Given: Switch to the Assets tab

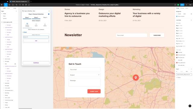Looking at the screenshot, I should coord(8,8).
